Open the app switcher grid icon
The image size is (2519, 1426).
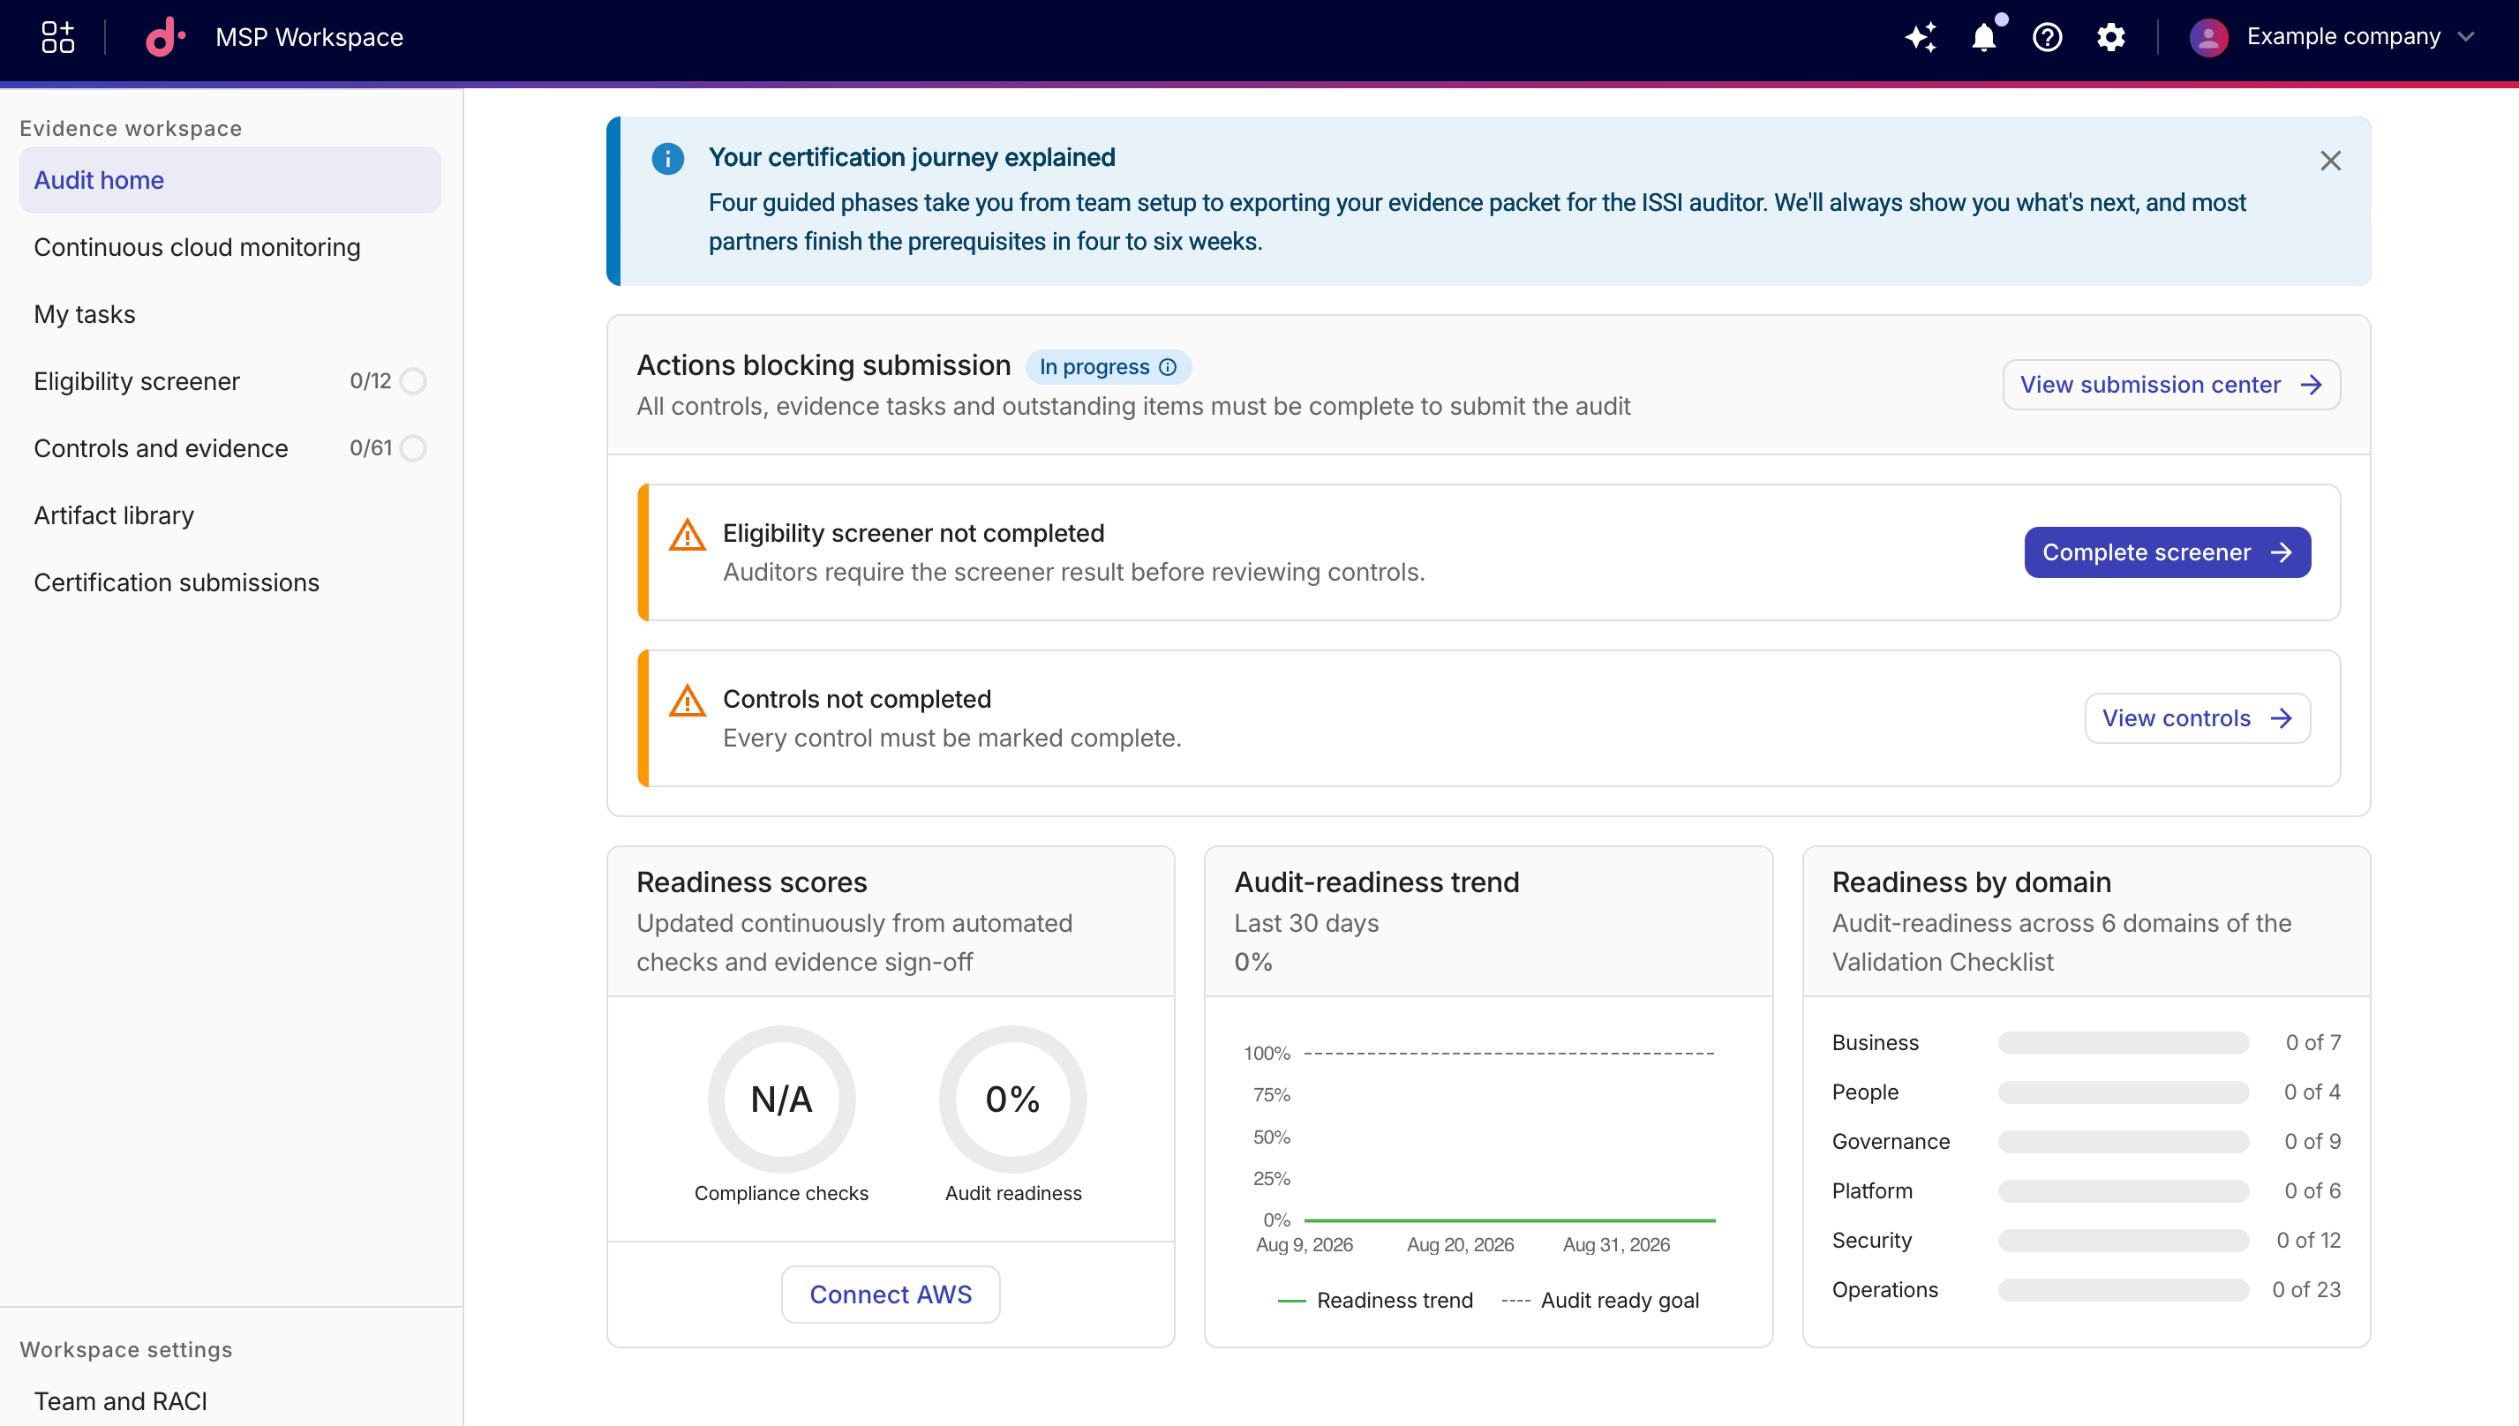[57, 37]
